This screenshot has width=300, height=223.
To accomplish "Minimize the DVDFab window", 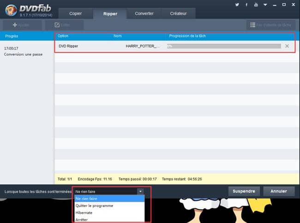I will (x=275, y=5).
